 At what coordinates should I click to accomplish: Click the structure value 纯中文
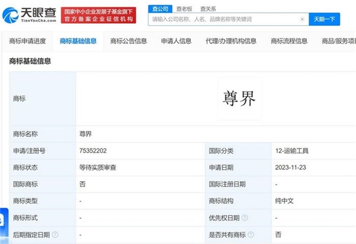tap(284, 201)
